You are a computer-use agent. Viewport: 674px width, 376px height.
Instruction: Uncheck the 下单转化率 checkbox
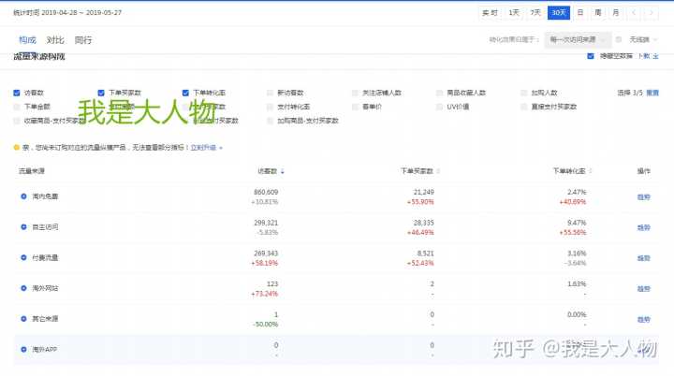click(x=185, y=94)
